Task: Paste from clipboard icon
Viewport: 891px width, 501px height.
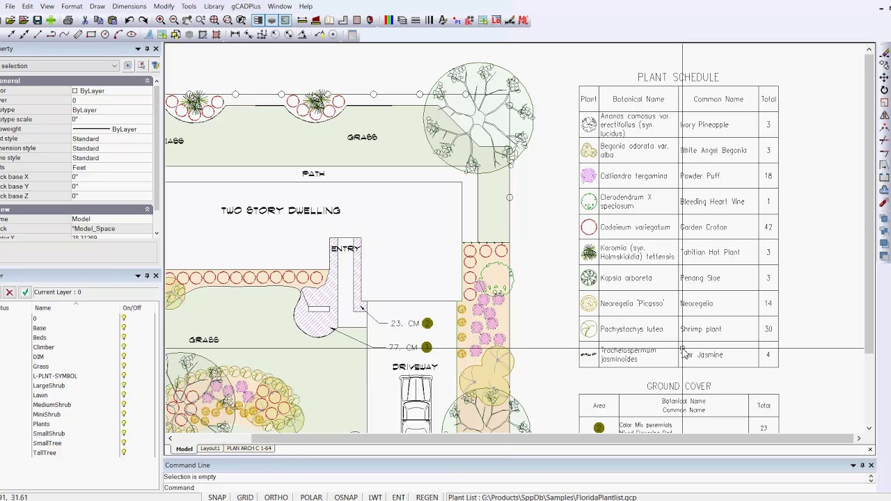Action: coord(112,20)
